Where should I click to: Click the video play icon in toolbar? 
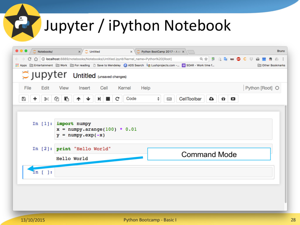(233, 99)
